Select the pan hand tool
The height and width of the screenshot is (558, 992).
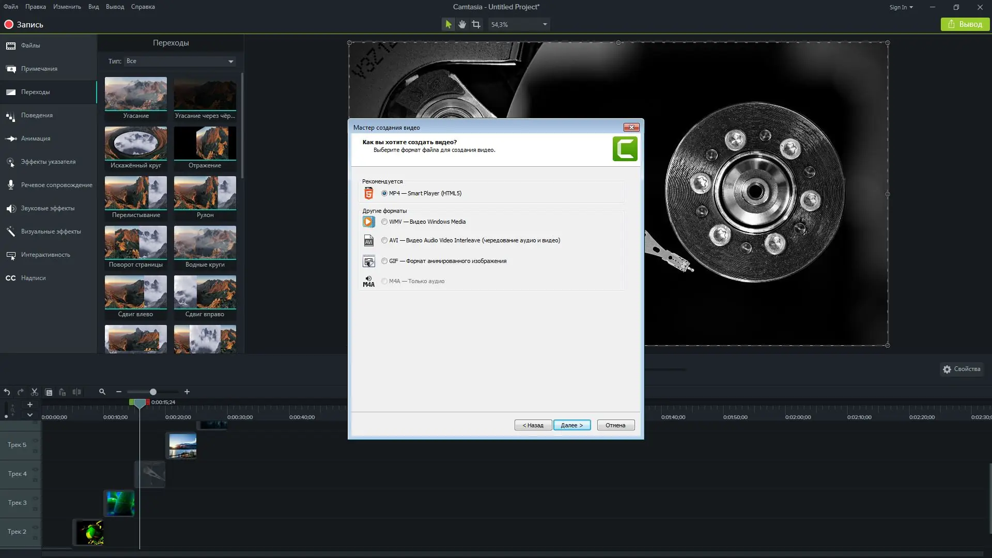[462, 24]
